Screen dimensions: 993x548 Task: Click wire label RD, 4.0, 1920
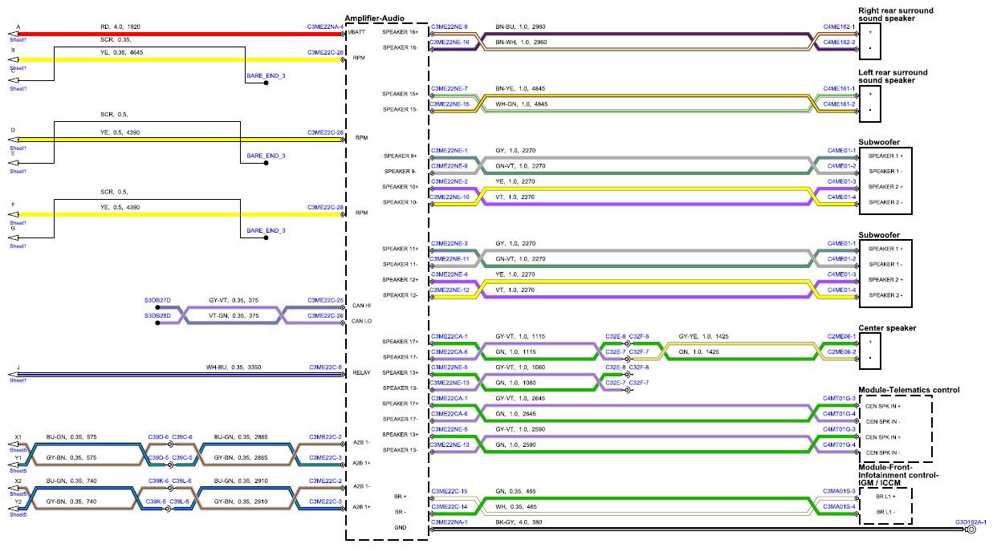pyautogui.click(x=120, y=26)
